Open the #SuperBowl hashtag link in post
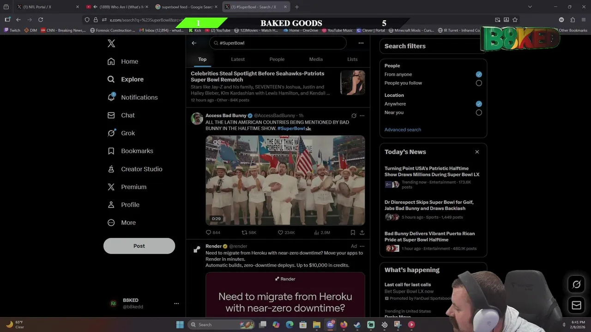Screen dimensions: 591x332 [291, 128]
